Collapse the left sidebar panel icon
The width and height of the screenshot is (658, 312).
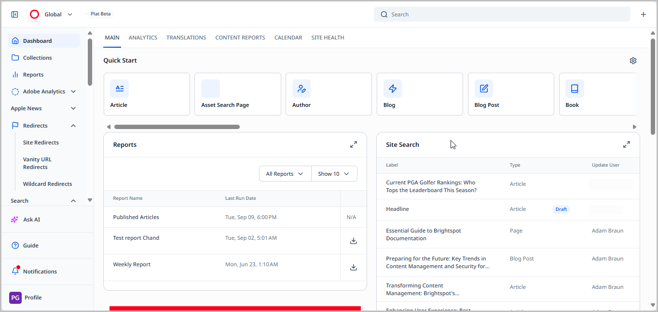click(14, 14)
